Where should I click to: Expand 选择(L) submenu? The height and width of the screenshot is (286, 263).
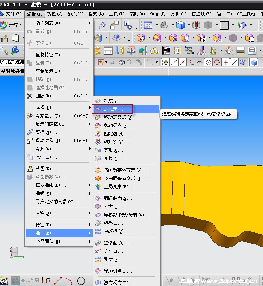point(59,108)
